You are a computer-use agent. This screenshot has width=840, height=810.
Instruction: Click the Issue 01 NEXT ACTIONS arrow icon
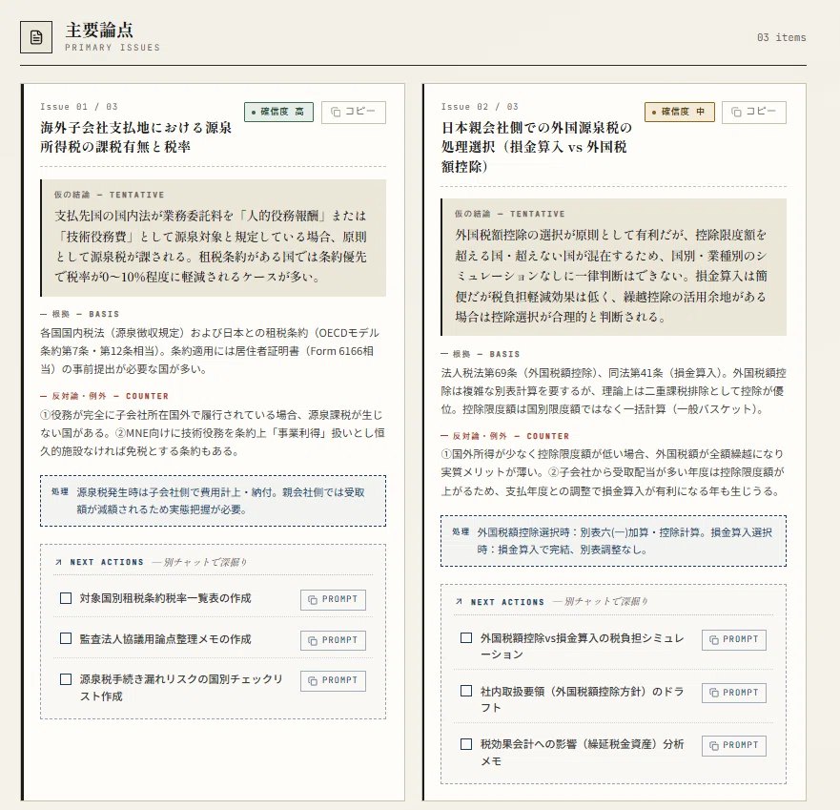58,562
